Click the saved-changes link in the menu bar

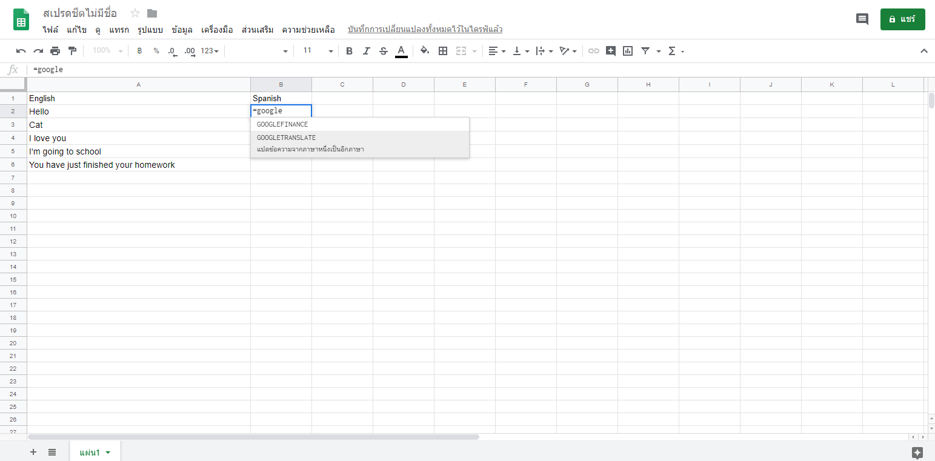(x=425, y=29)
